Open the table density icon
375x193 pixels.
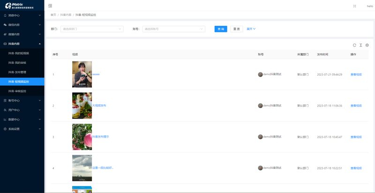coord(360,45)
